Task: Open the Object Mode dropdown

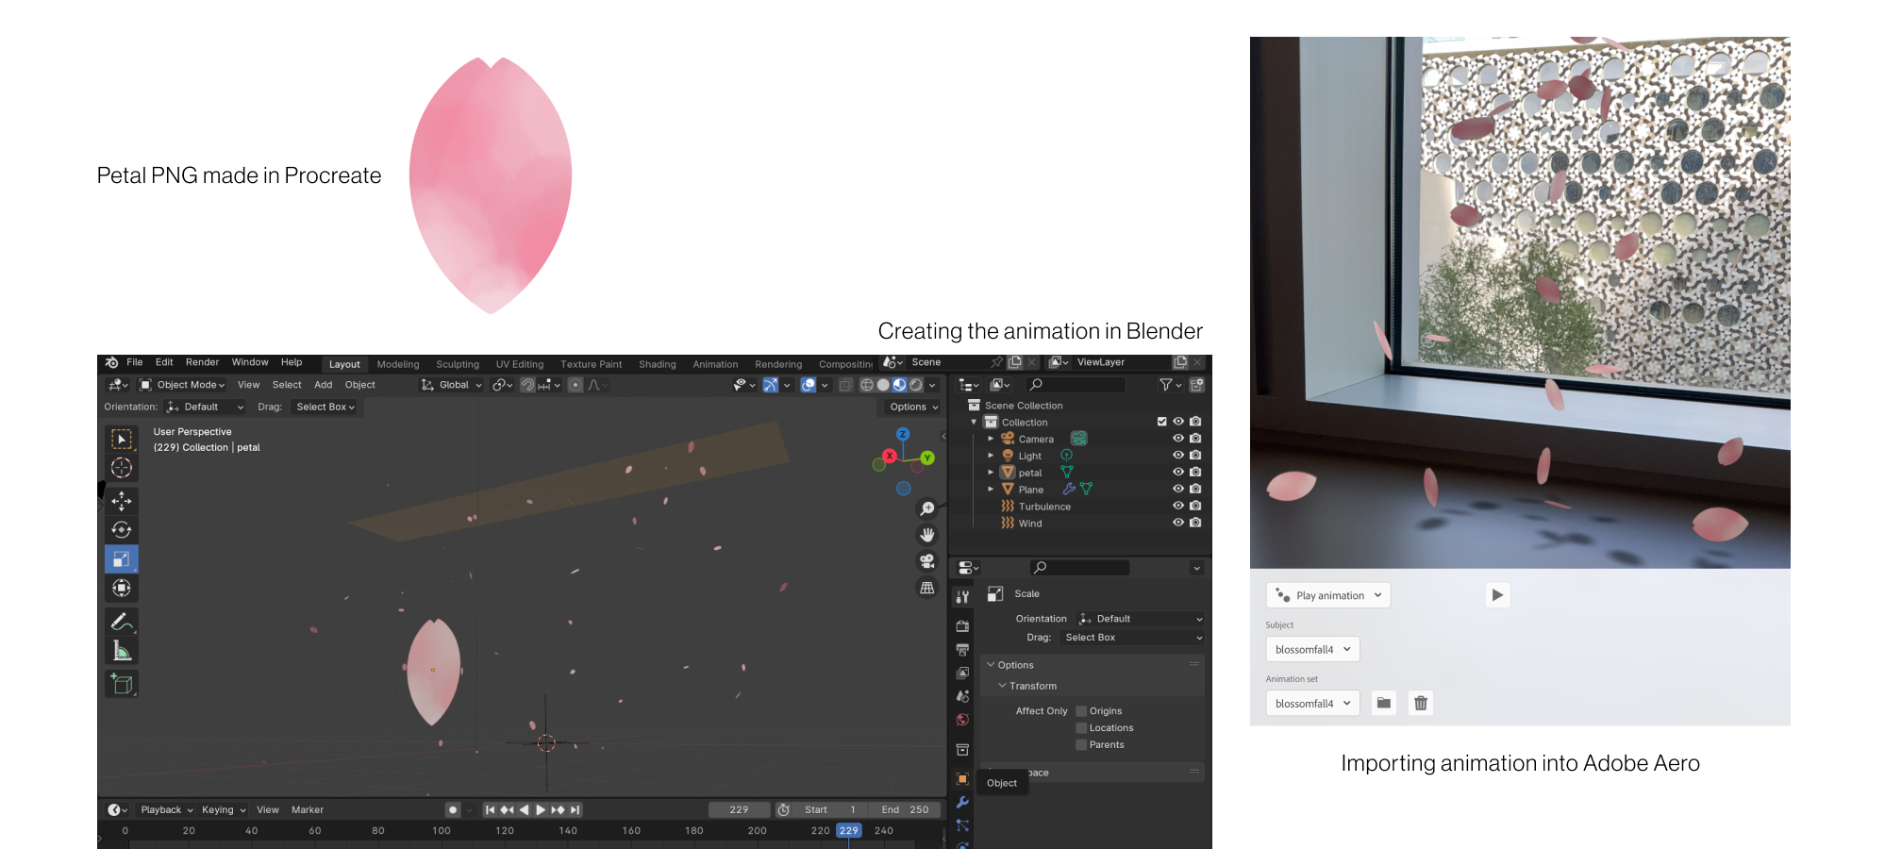Action: click(183, 385)
